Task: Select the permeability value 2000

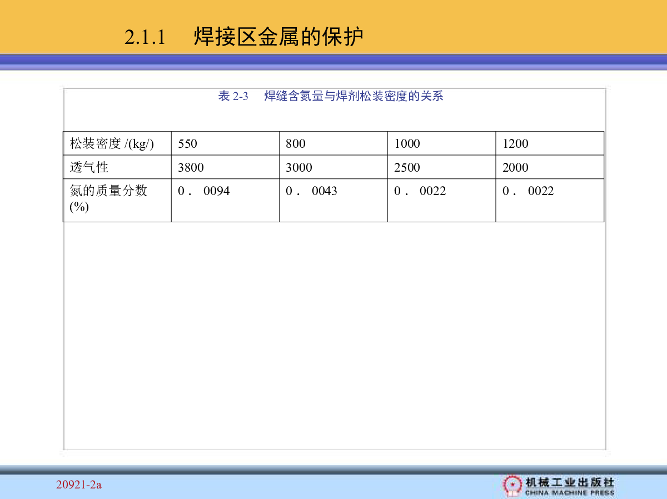Action: [515, 167]
